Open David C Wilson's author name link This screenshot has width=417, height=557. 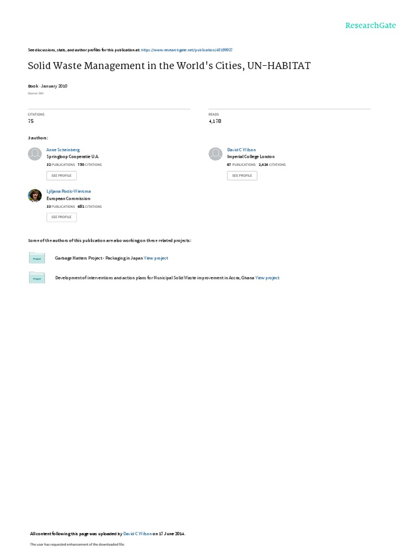[x=242, y=150]
